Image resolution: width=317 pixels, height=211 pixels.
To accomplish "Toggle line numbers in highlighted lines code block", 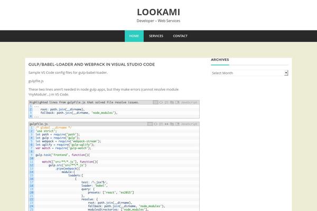I will tap(155, 102).
